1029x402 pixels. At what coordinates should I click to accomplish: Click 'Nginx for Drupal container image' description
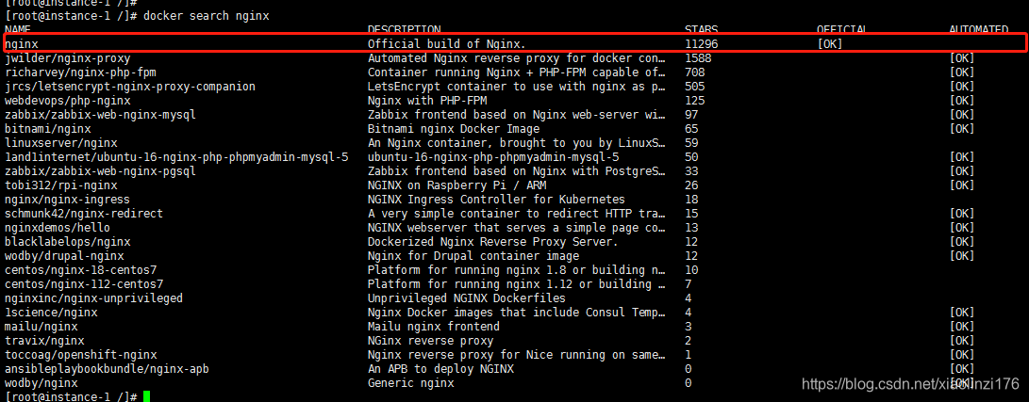473,256
